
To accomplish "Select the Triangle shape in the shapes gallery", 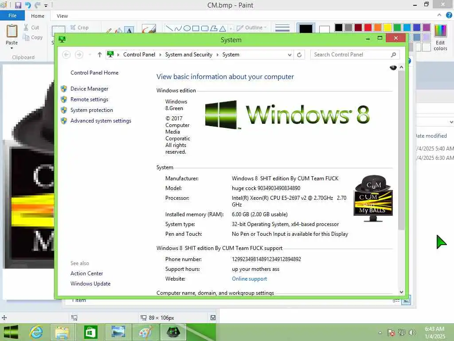I will pos(223,28).
